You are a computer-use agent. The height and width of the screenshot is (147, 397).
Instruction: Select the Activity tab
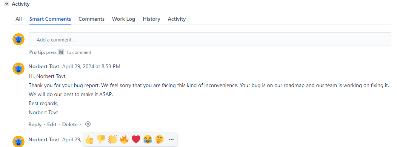pyautogui.click(x=177, y=19)
